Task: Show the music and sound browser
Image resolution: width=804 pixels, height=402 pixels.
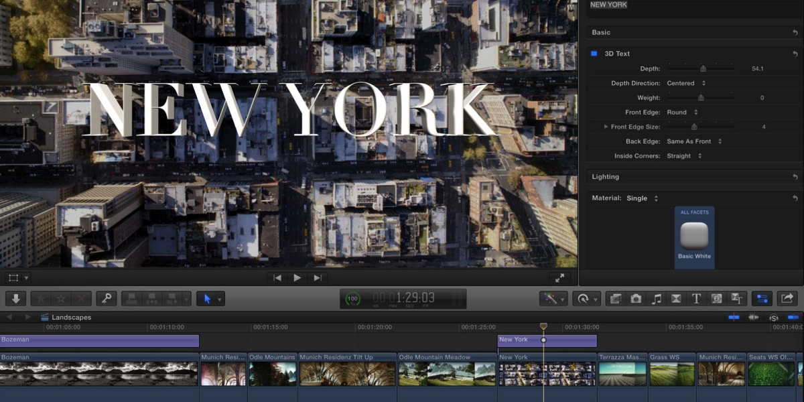Action: [656, 299]
